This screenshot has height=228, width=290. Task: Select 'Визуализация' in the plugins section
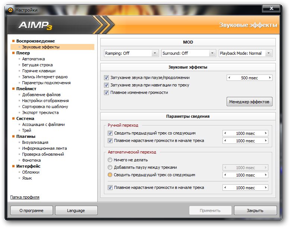point(35,142)
